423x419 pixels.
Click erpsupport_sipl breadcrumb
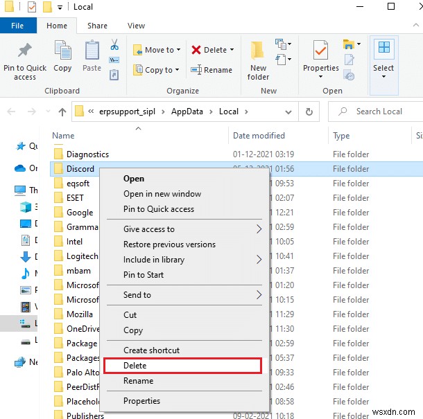tap(127, 112)
